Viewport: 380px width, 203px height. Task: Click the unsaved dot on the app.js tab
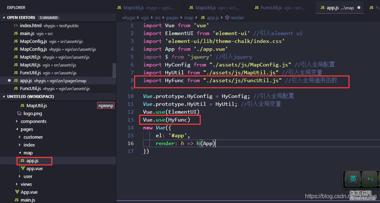tap(358, 8)
